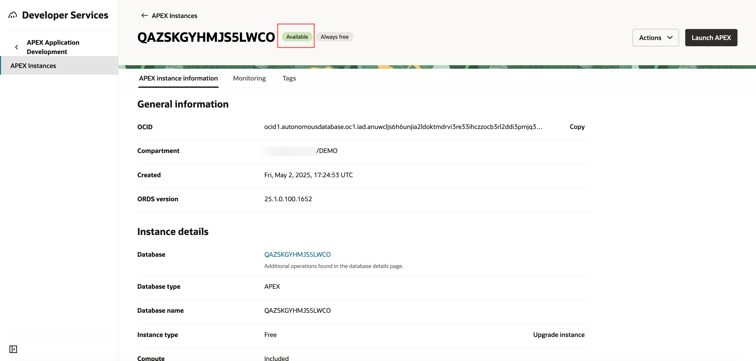Click the Developer Services cloud icon

coord(13,15)
